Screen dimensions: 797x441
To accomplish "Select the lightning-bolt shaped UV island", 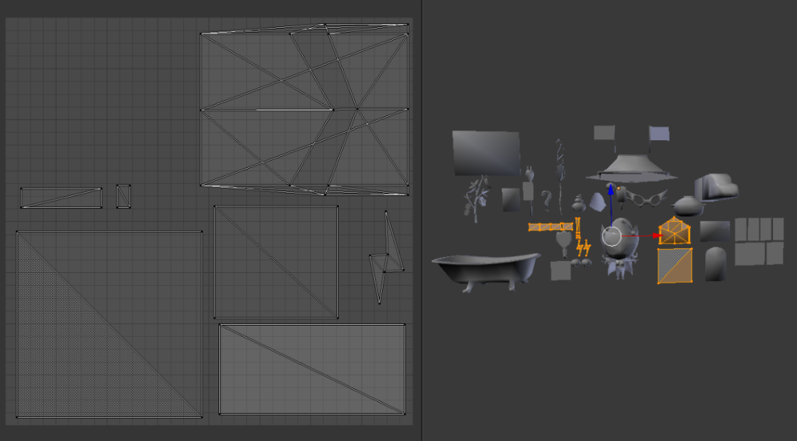I will [387, 258].
